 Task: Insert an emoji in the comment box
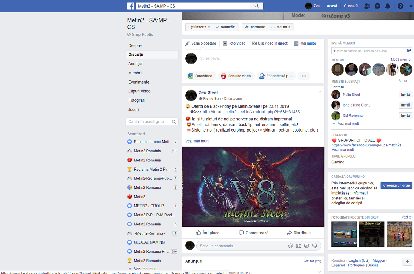[291, 246]
